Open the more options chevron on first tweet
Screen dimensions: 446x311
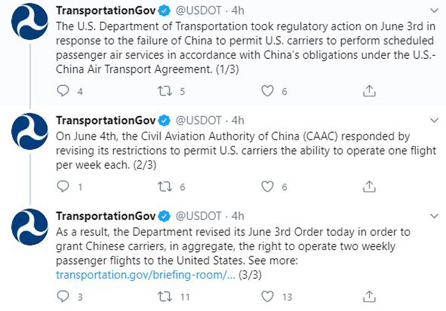pyautogui.click(x=434, y=11)
